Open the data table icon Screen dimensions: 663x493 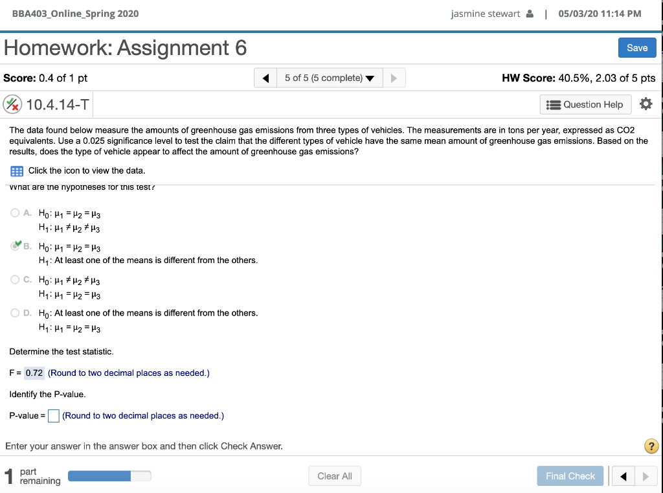tap(16, 170)
